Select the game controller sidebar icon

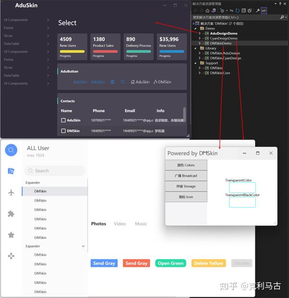pos(11,256)
